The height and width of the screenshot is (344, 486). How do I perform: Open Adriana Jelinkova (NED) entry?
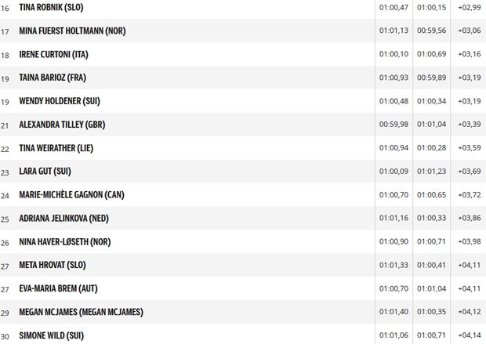pyautogui.click(x=63, y=219)
